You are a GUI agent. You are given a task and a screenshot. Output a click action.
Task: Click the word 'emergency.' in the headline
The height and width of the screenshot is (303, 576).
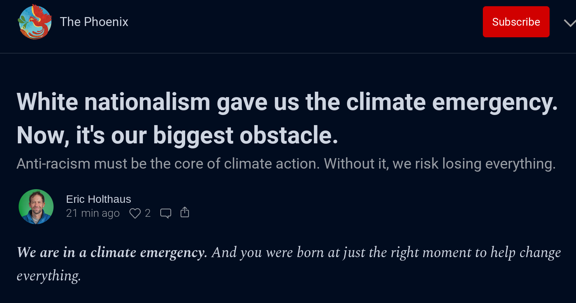coord(494,102)
